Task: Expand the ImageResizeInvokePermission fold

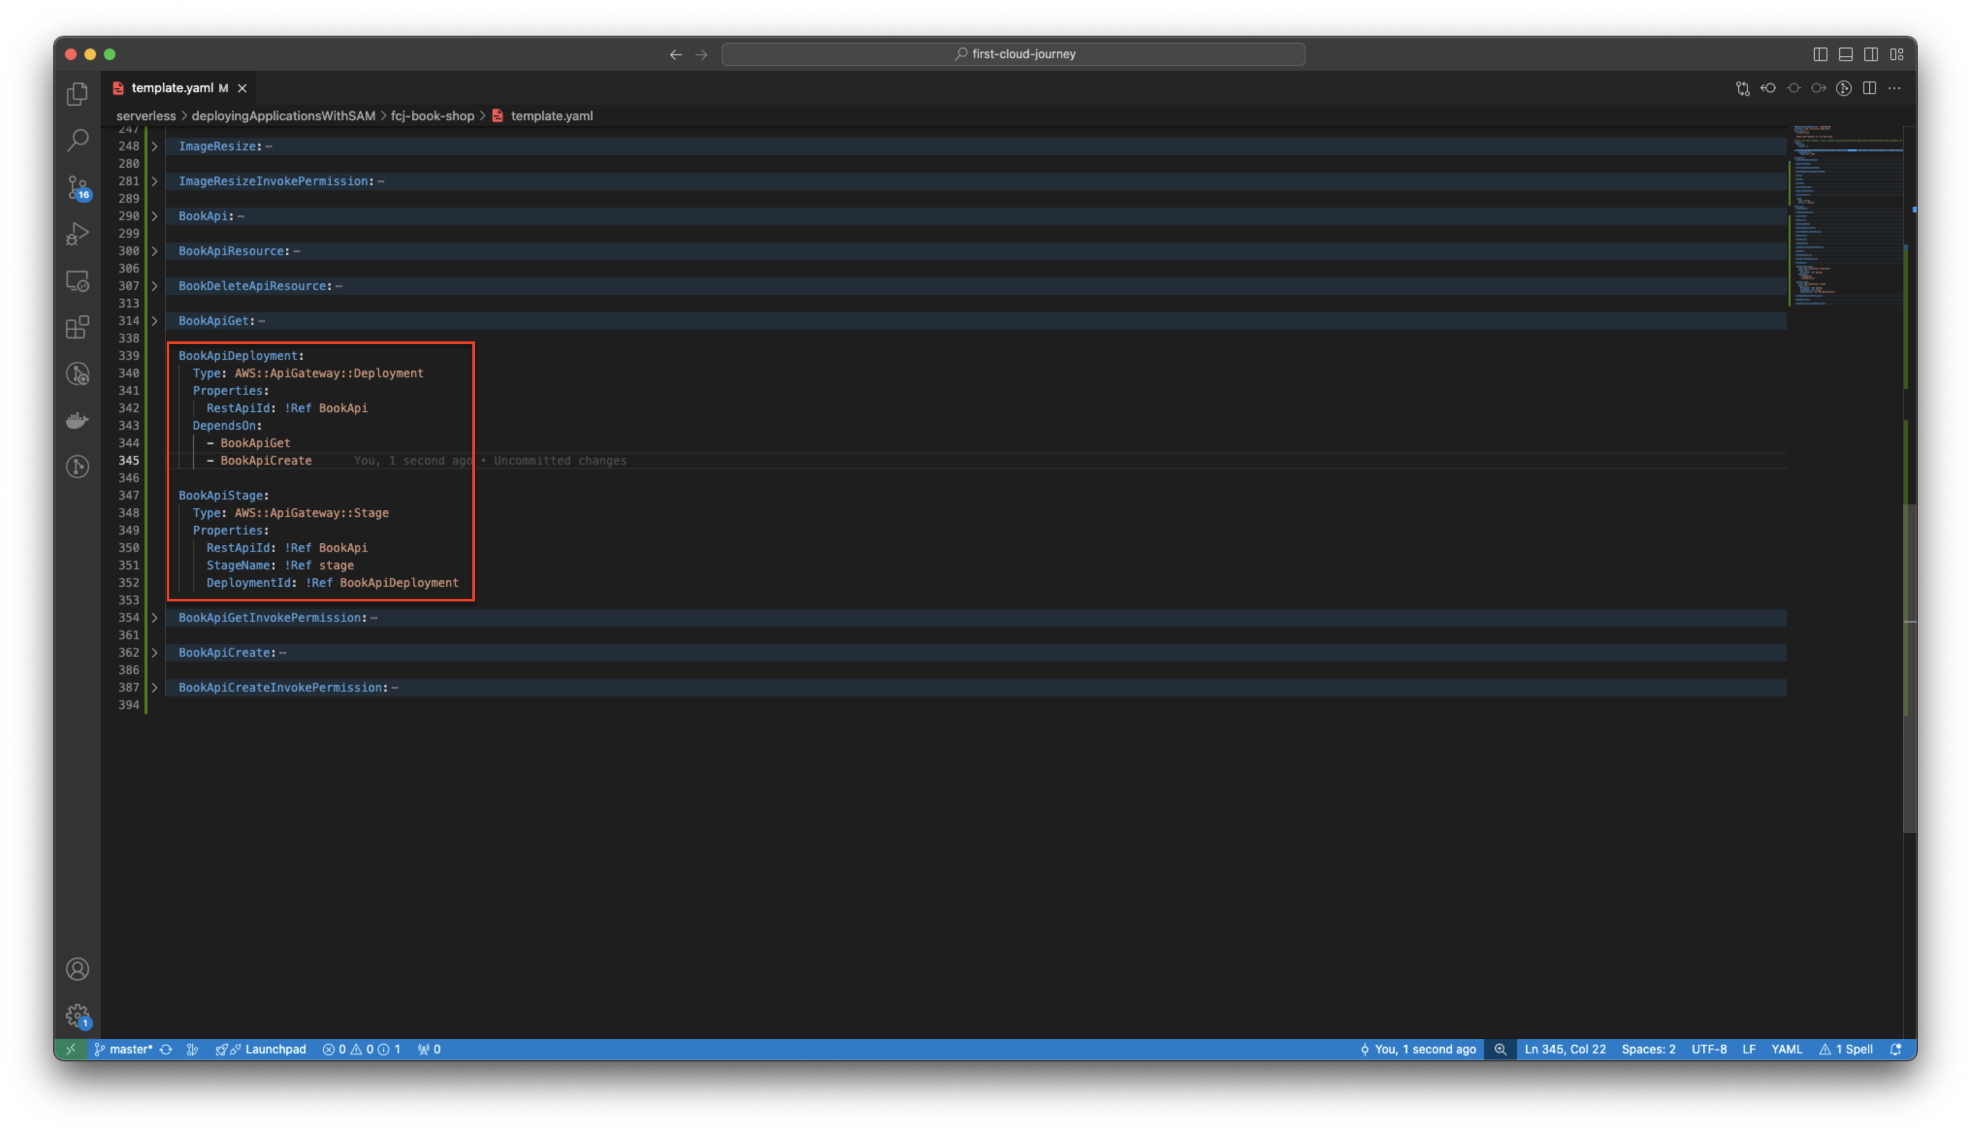Action: coord(155,181)
